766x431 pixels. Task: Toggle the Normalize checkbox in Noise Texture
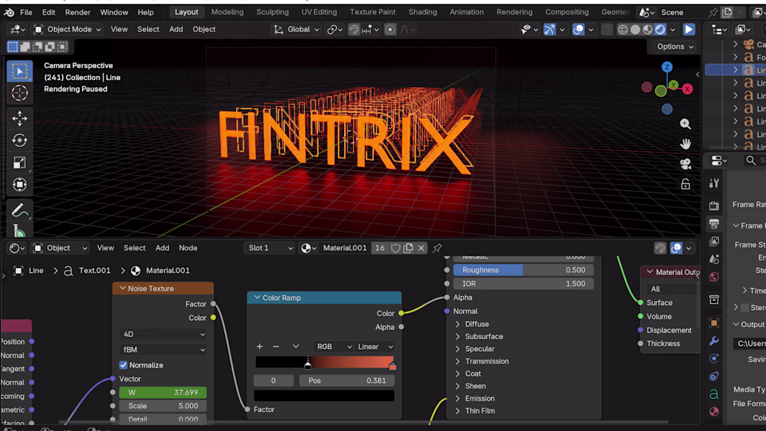pyautogui.click(x=124, y=365)
